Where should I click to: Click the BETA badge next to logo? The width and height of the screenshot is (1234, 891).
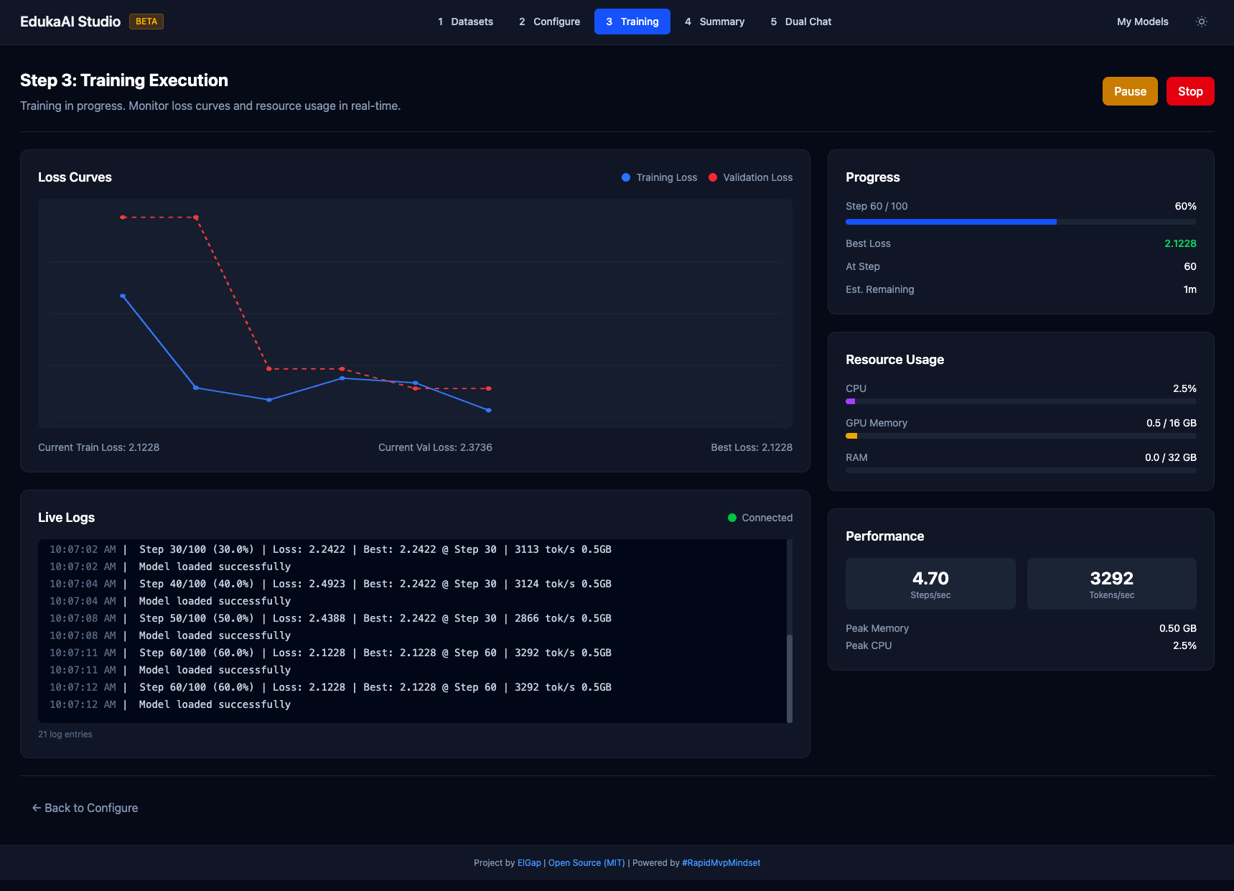[146, 21]
